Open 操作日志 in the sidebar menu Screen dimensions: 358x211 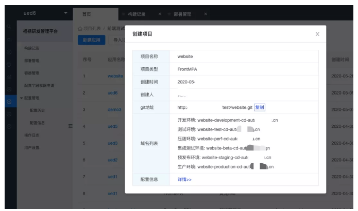pyautogui.click(x=31, y=135)
